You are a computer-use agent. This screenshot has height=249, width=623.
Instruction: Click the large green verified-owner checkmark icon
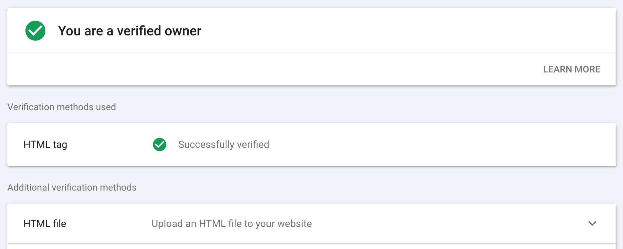click(x=35, y=31)
